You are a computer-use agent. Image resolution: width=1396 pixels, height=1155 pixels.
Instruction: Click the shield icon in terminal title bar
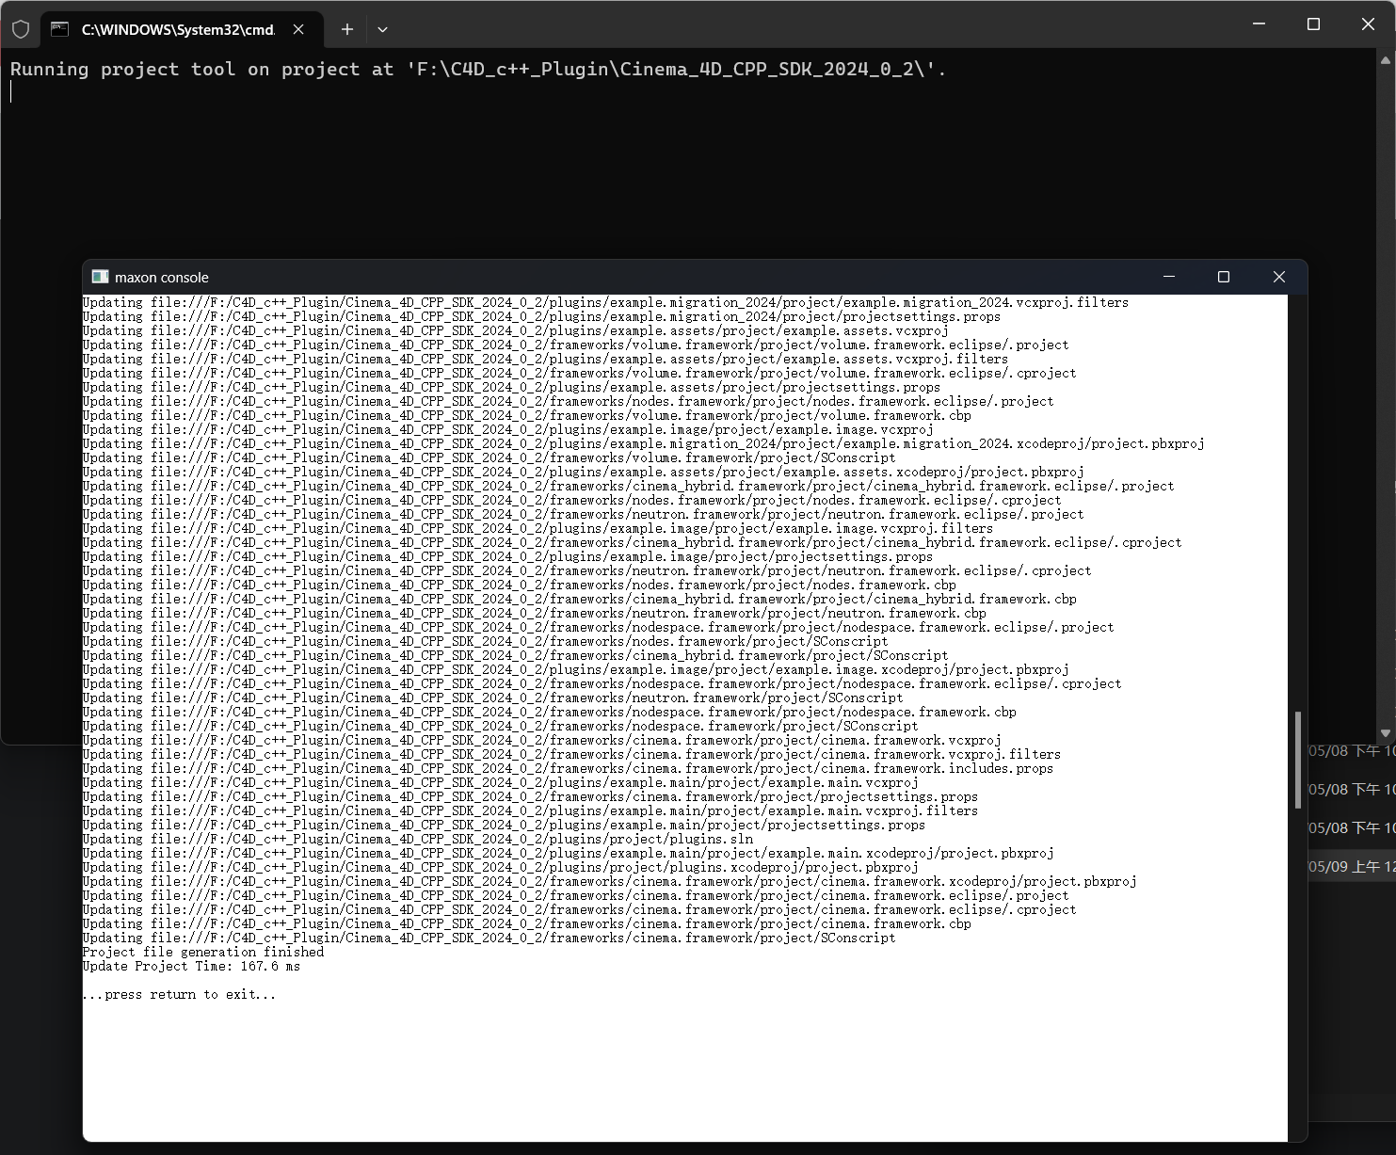[21, 29]
